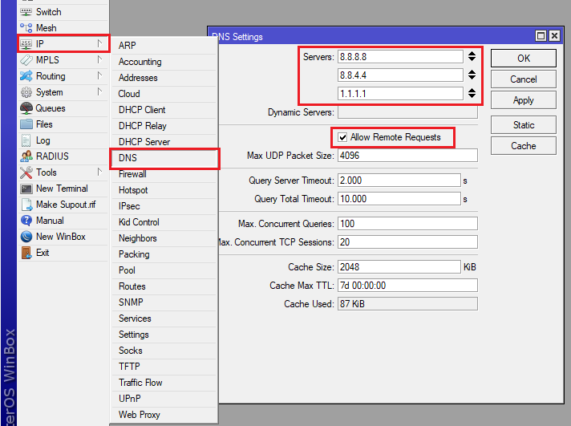
Task: Open IPsec menu entry
Action: coord(164,206)
